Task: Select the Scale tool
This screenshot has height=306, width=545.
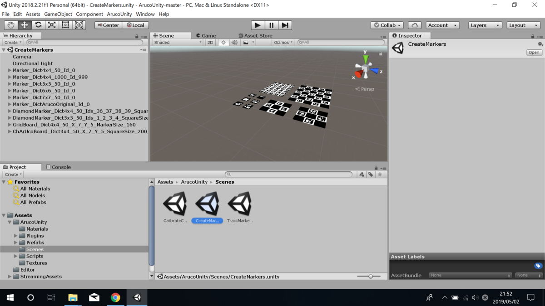Action: (x=52, y=25)
